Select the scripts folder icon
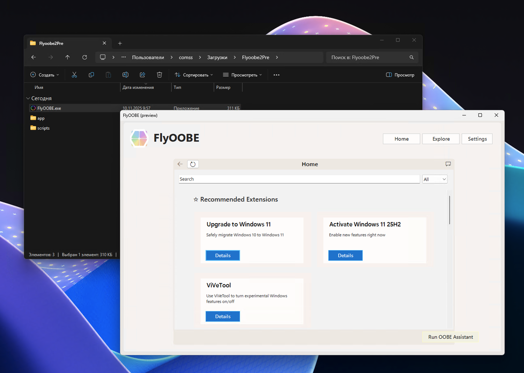Image resolution: width=524 pixels, height=373 pixels. click(33, 128)
